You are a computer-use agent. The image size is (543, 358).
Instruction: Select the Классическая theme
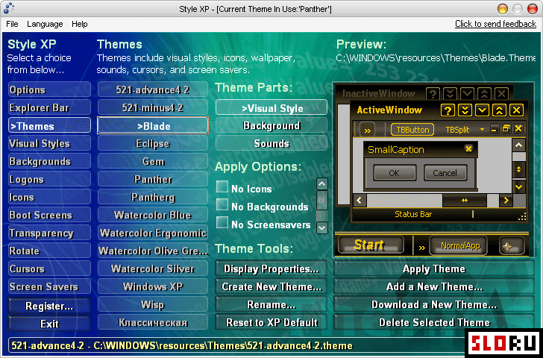coord(153,323)
